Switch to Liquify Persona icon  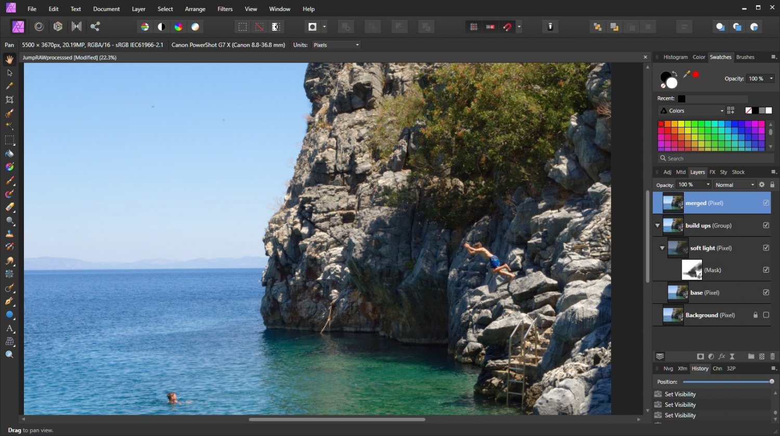[x=38, y=27]
